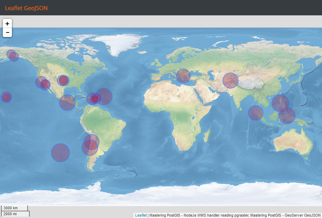Zoom out with the minus button

pyautogui.click(x=7, y=32)
